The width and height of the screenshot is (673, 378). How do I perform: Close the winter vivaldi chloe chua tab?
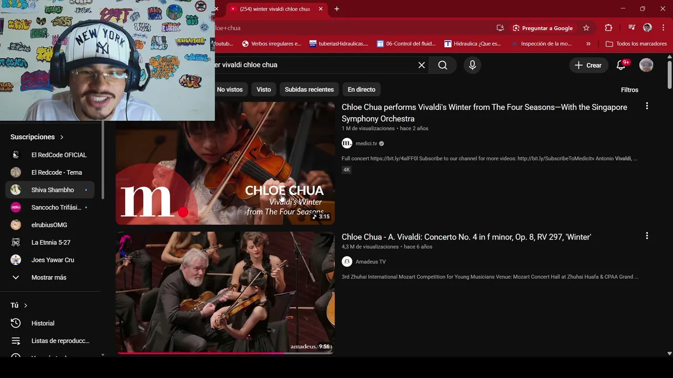pyautogui.click(x=321, y=9)
